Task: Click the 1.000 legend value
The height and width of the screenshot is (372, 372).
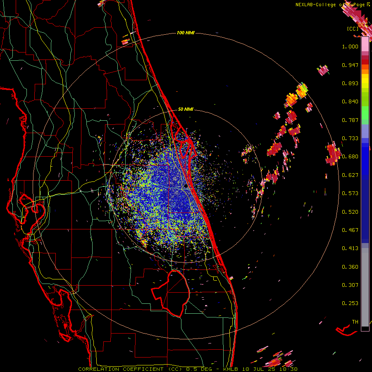Action: (350, 46)
